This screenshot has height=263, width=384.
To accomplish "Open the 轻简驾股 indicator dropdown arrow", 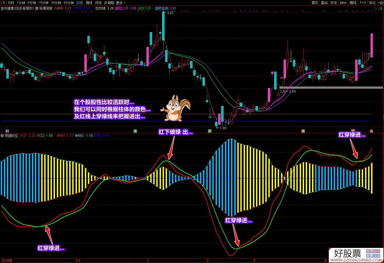I will point(37,8).
